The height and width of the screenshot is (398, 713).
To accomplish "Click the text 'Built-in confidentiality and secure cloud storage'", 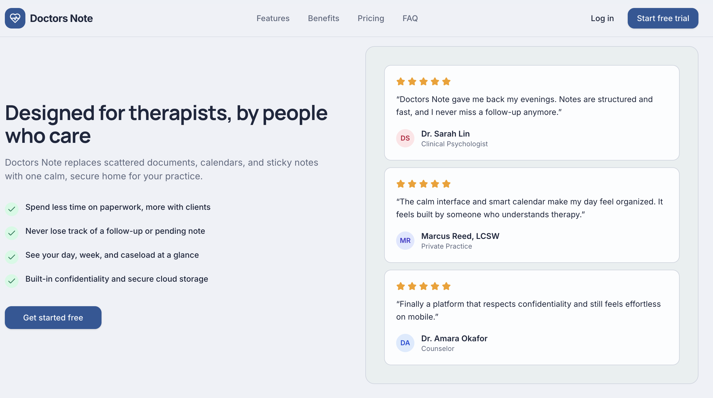I will click(x=117, y=279).
